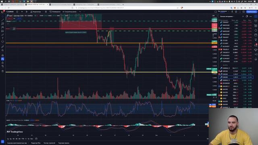The image size is (258, 145).
Task: Select LTCUSD row in watchlist
Action: (236, 40)
